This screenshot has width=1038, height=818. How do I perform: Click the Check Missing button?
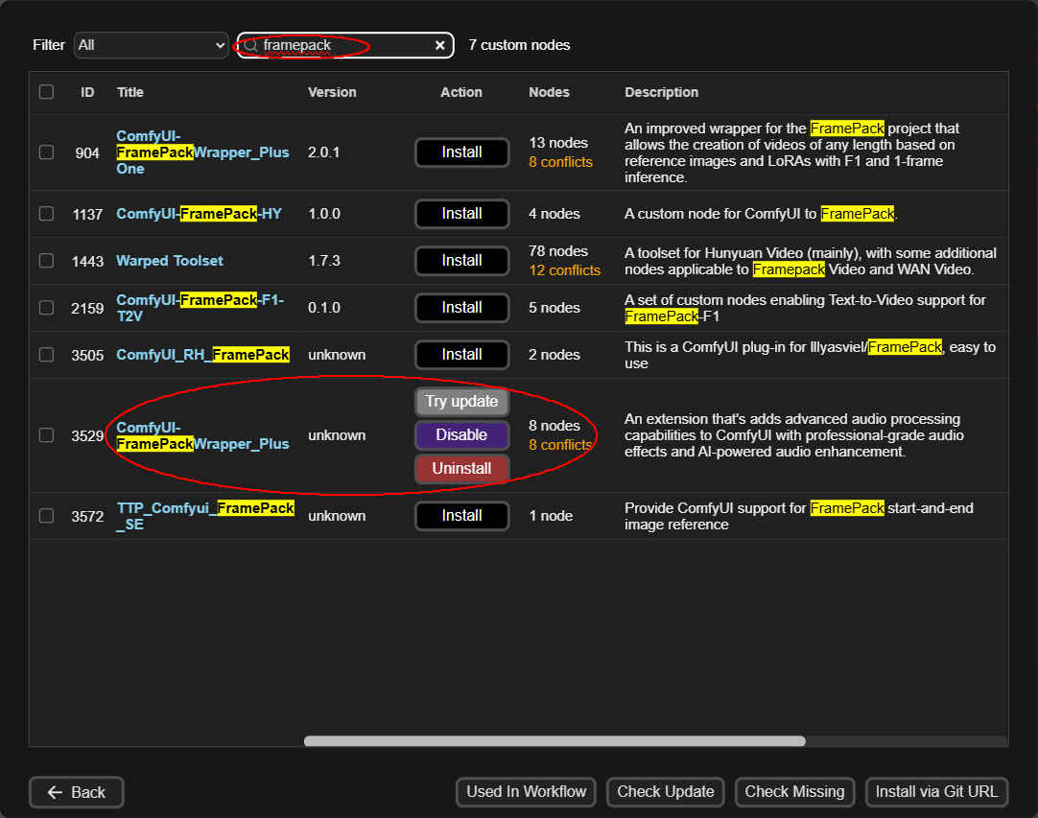[794, 792]
